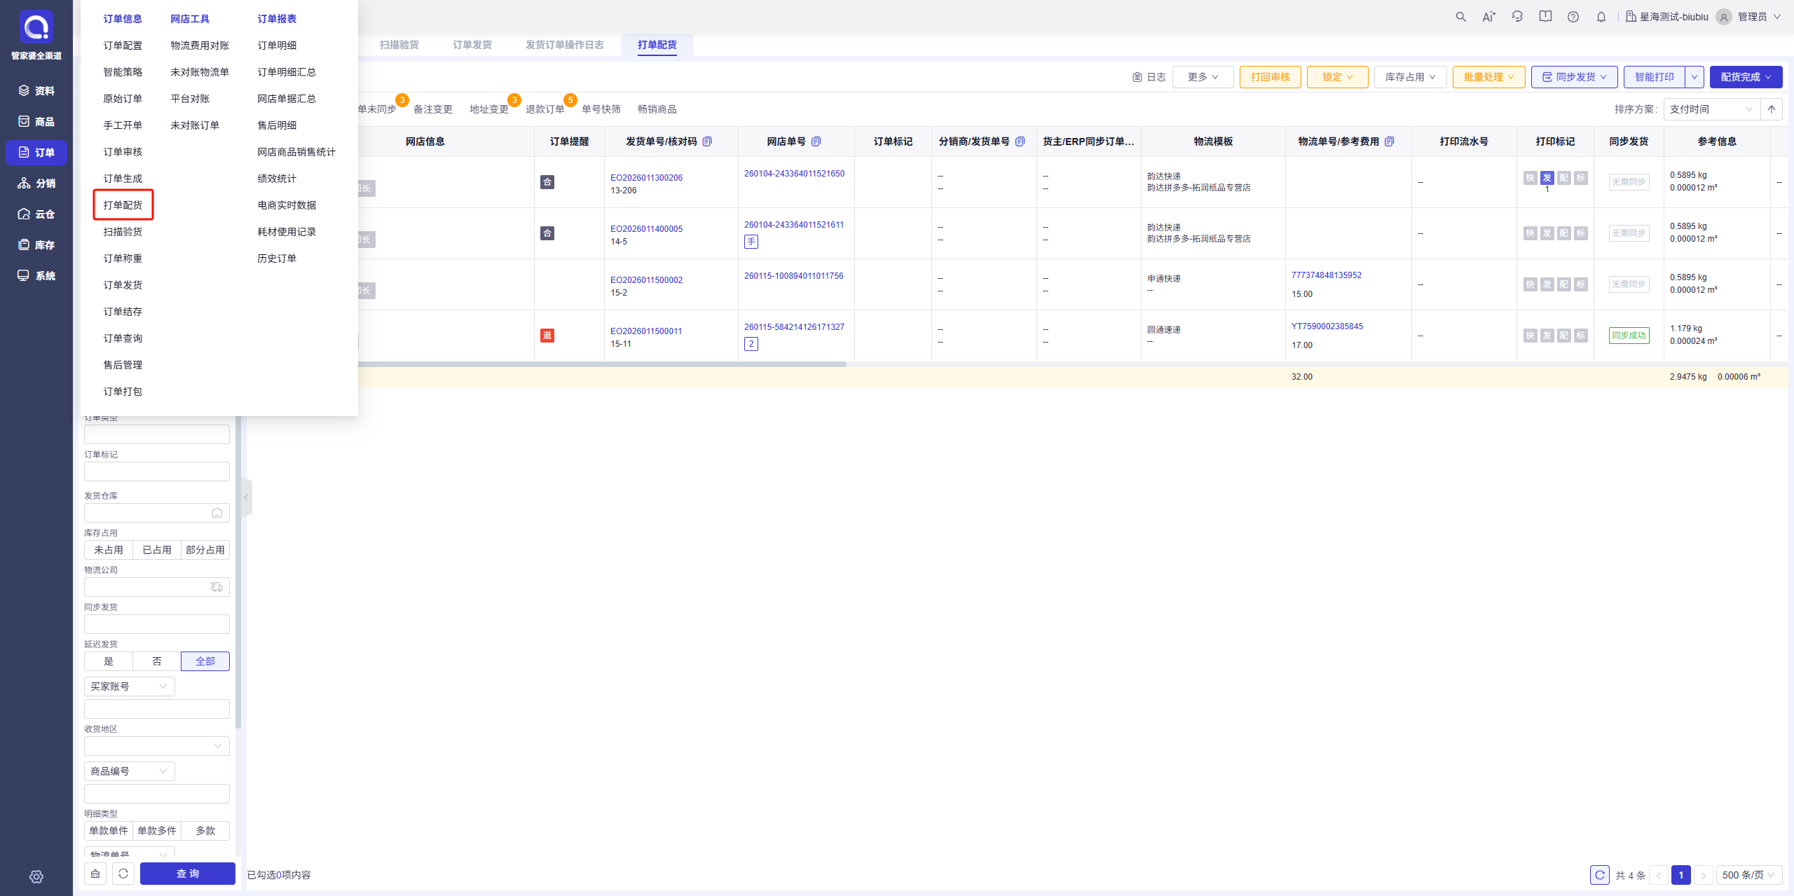The width and height of the screenshot is (1794, 896).
Task: Open 订单审核 from the order menu
Action: pos(123,152)
